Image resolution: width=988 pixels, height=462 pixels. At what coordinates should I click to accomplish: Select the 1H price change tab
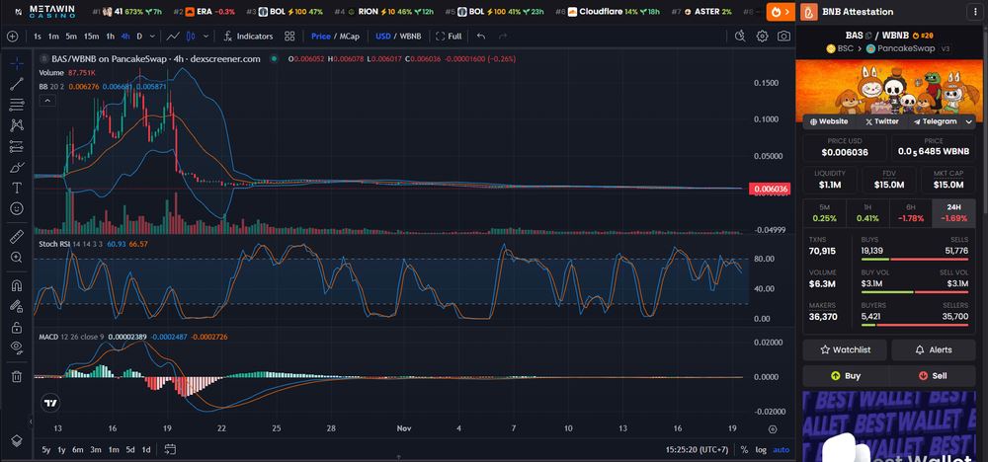(867, 213)
